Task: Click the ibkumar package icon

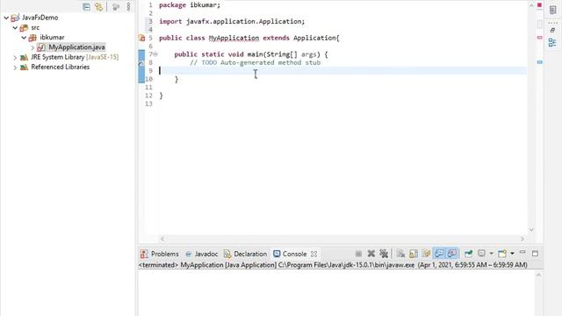Action: (x=32, y=37)
